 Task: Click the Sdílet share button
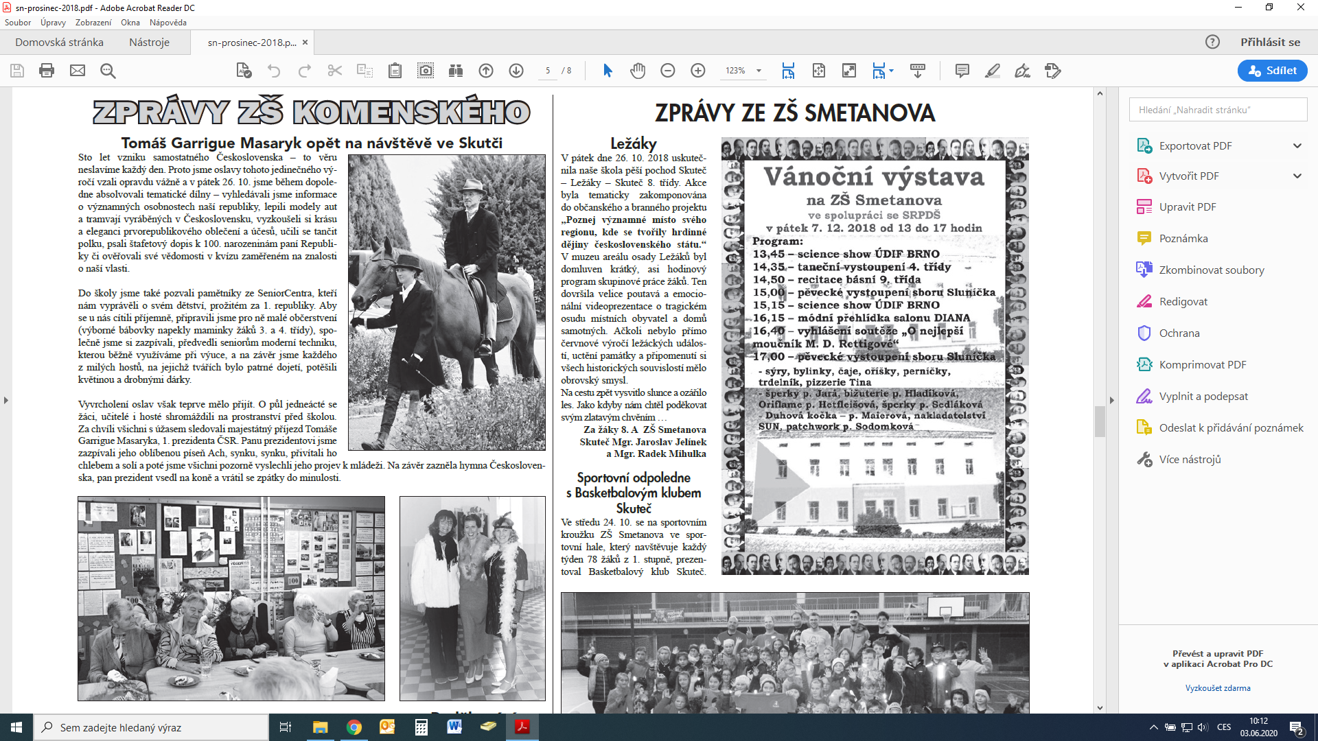pos(1272,71)
